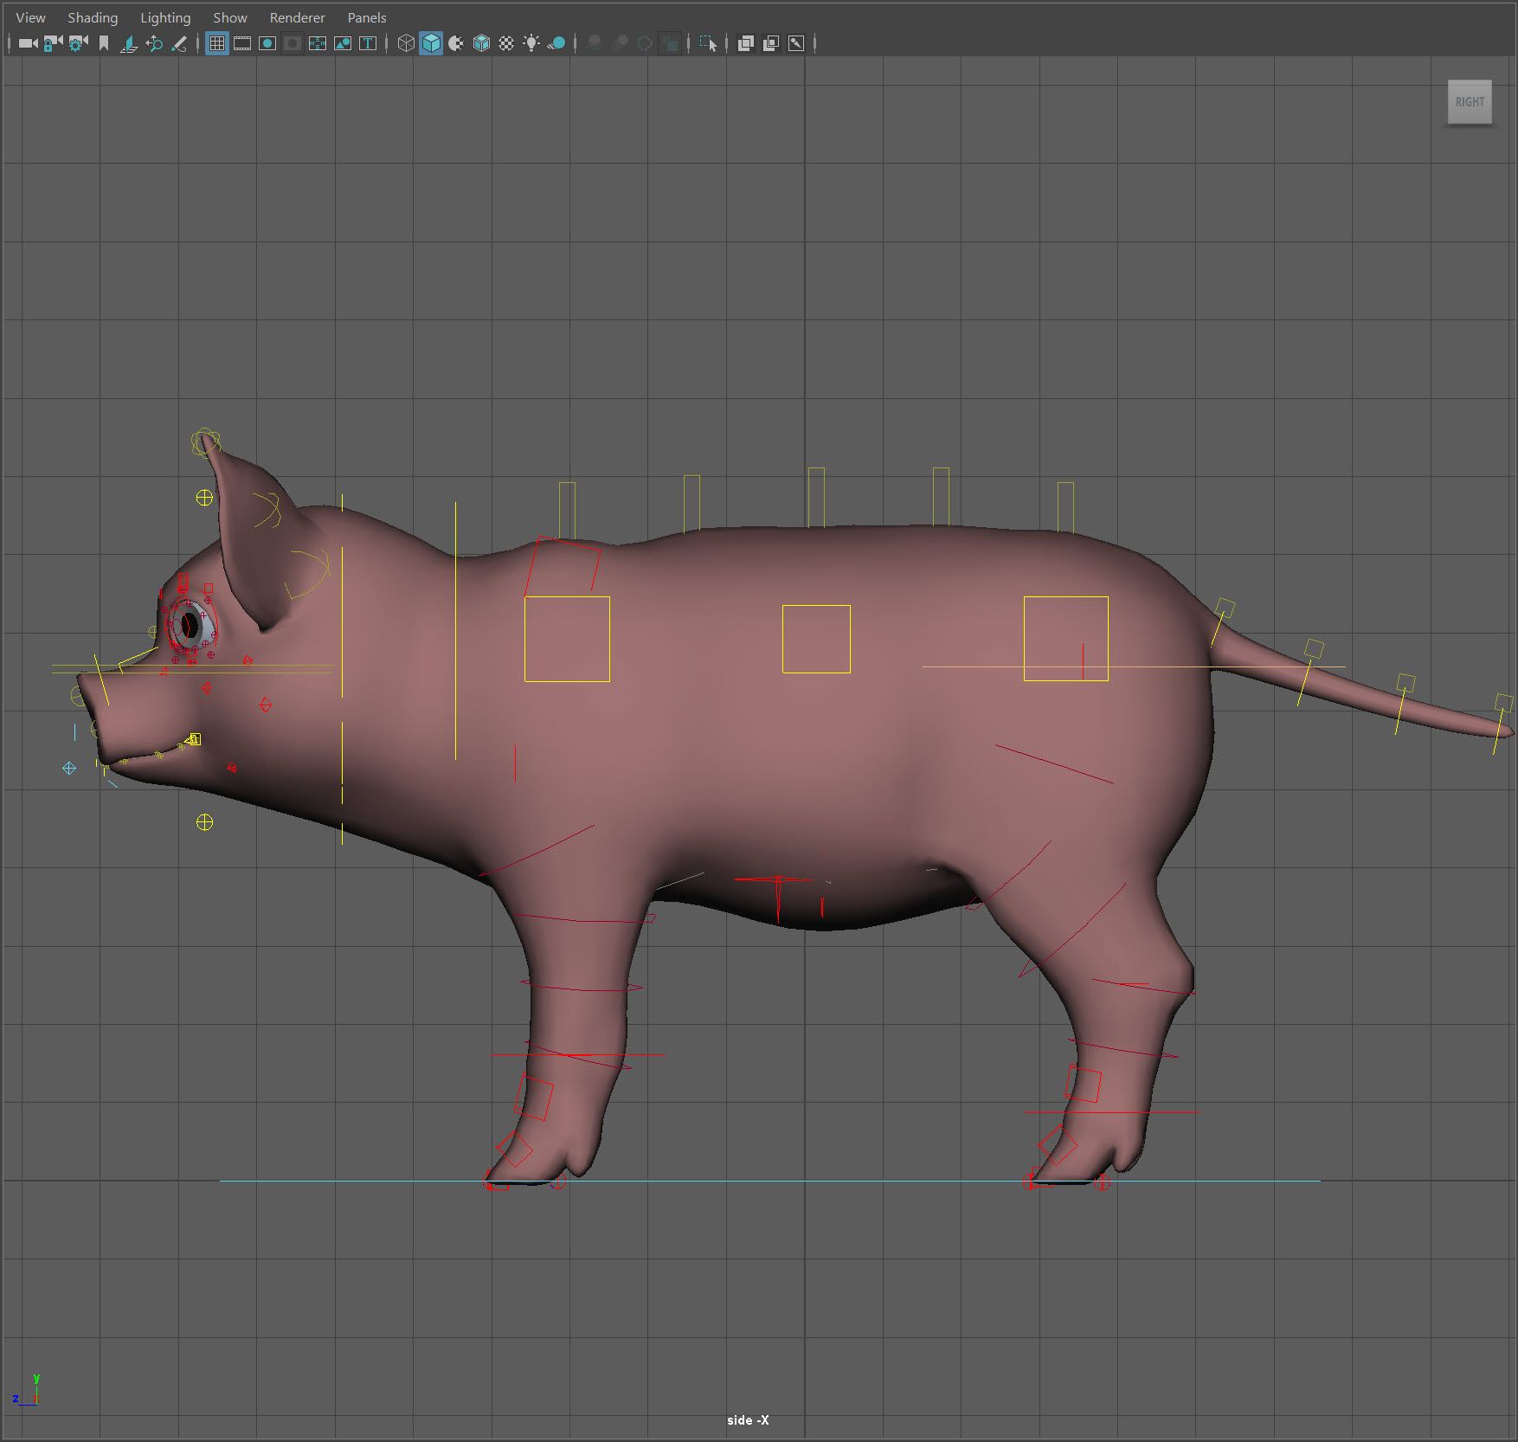Click the Isolate Select icon
Screen dimensions: 1518x1442
(708, 43)
